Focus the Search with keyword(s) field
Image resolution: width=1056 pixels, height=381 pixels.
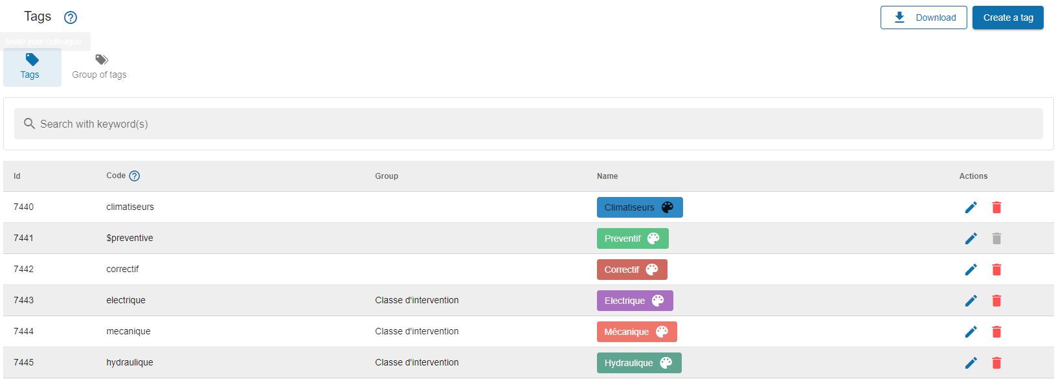pyautogui.click(x=528, y=124)
